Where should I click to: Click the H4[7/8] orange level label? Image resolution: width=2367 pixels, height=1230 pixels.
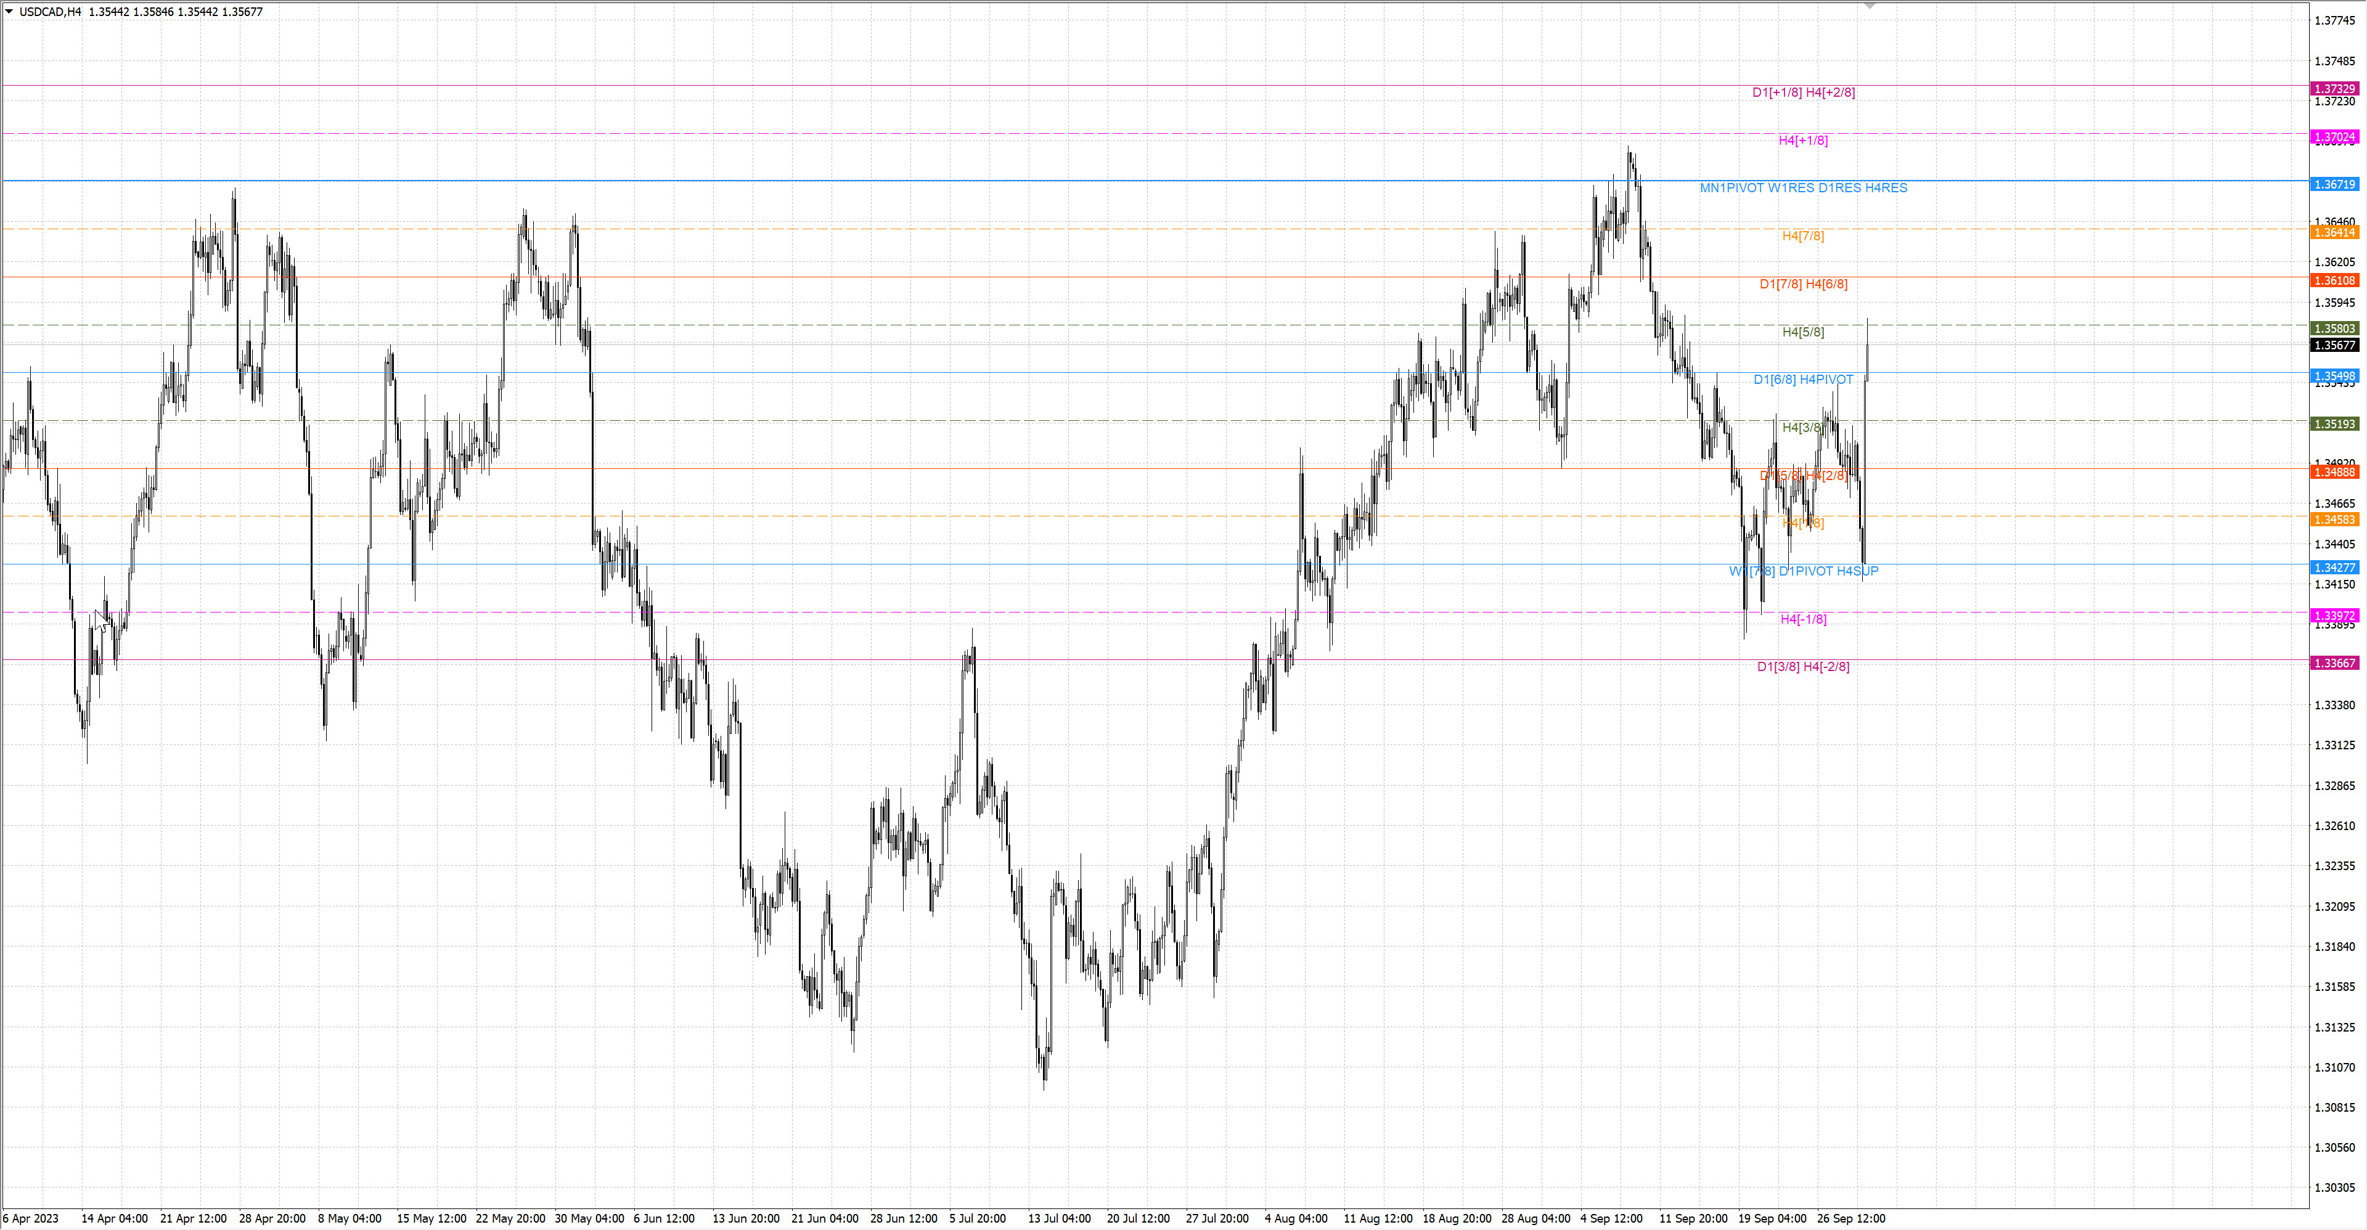1803,236
